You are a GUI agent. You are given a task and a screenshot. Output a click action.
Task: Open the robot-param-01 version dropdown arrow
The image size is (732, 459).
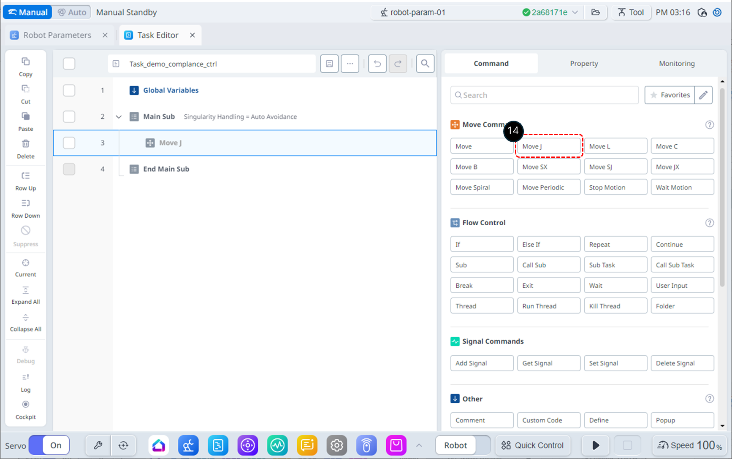click(575, 12)
